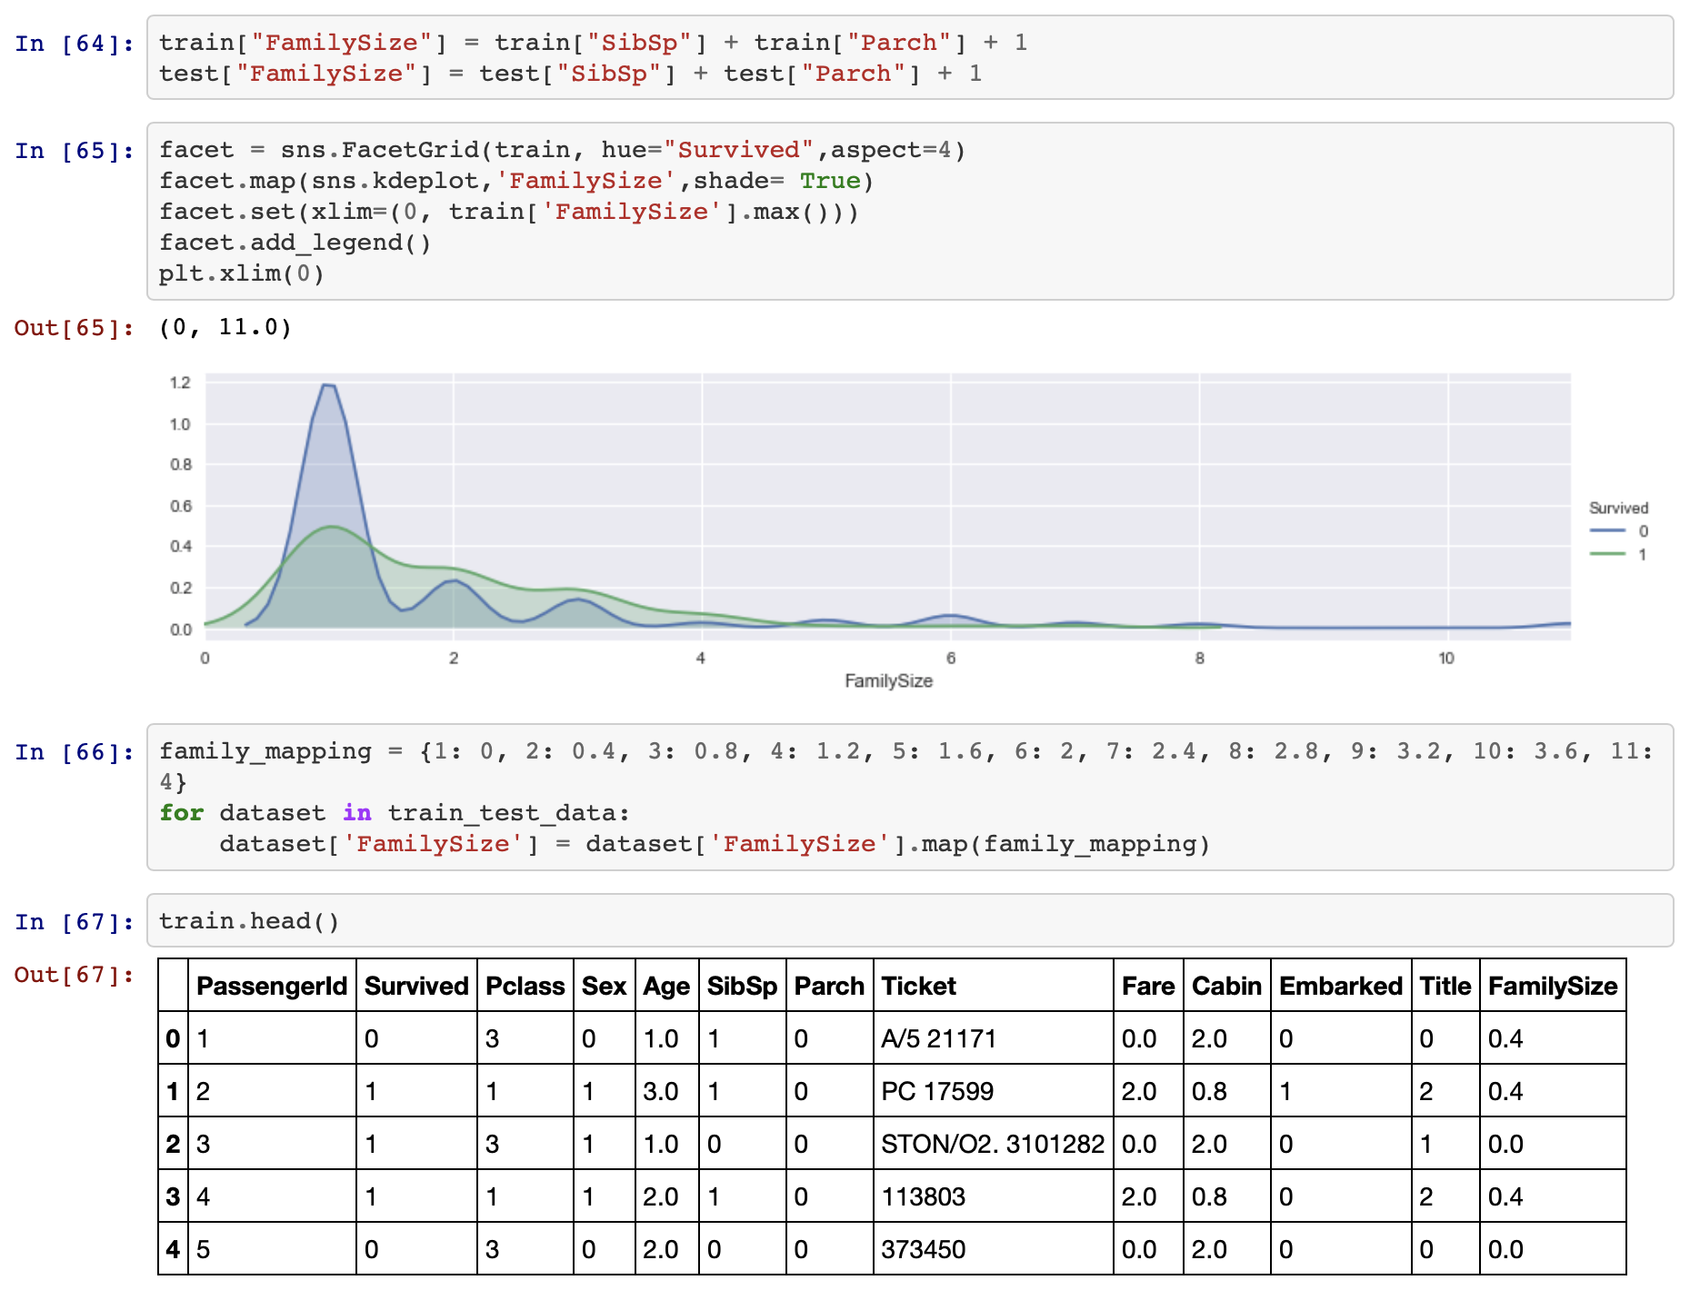Click the Age column header
This screenshot has height=1290, width=1700.
pyautogui.click(x=666, y=986)
